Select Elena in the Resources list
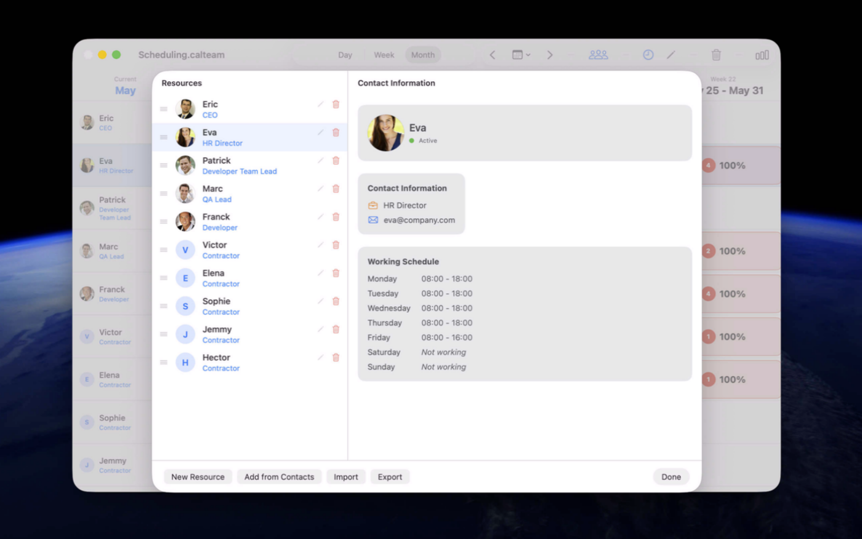The width and height of the screenshot is (862, 539). coord(250,278)
